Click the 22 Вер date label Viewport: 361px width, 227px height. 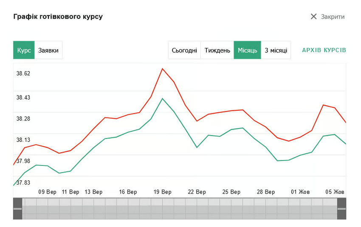(x=197, y=192)
